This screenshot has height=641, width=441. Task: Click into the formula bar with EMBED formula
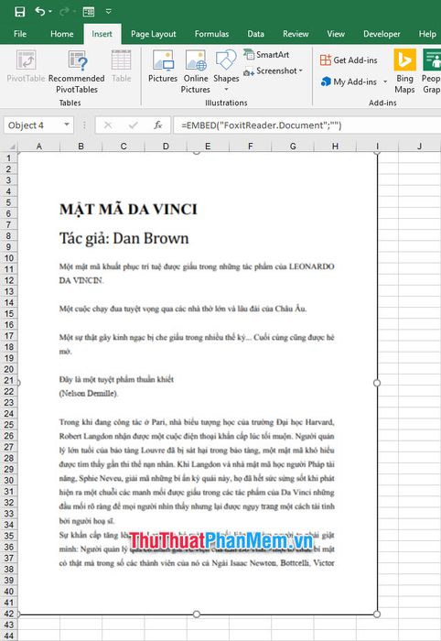(x=307, y=125)
